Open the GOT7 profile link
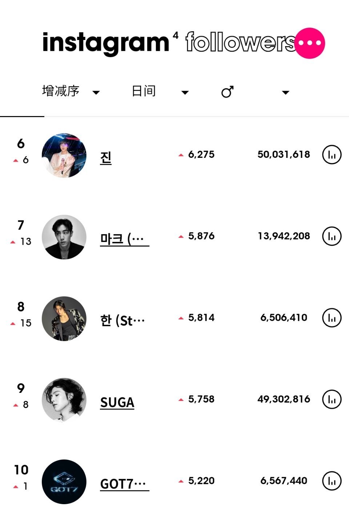This screenshot has width=349, height=530. [124, 484]
